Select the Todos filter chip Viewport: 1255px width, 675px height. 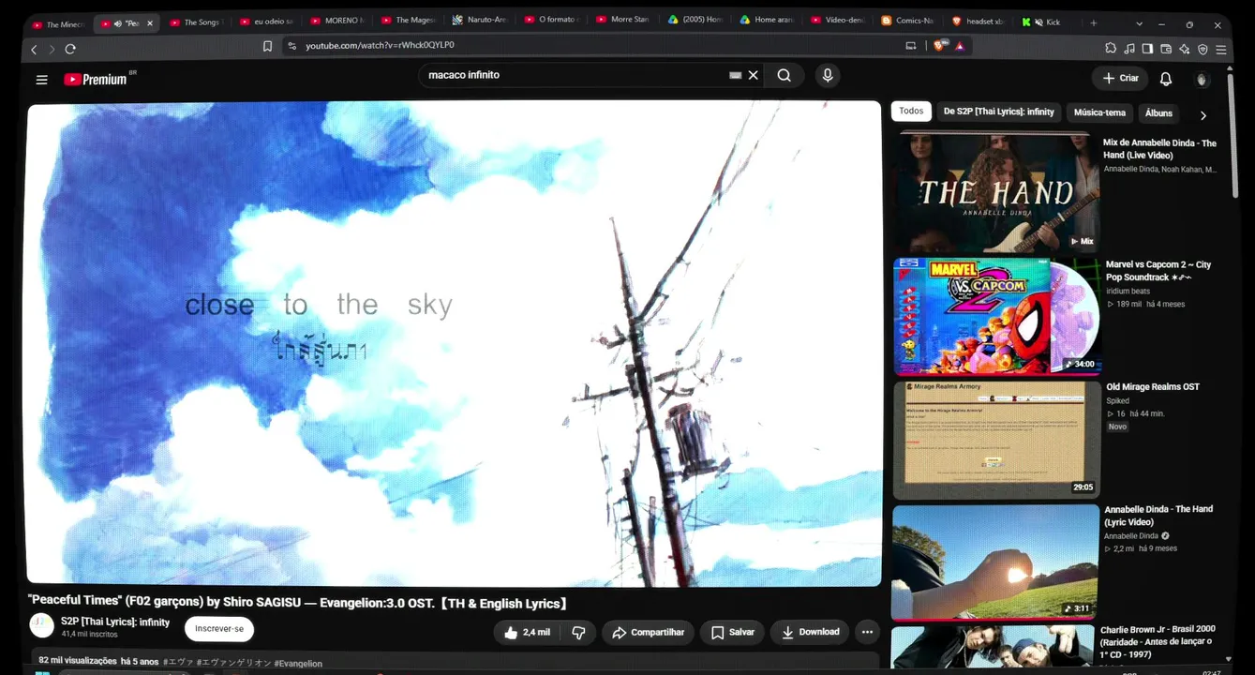pyautogui.click(x=911, y=112)
